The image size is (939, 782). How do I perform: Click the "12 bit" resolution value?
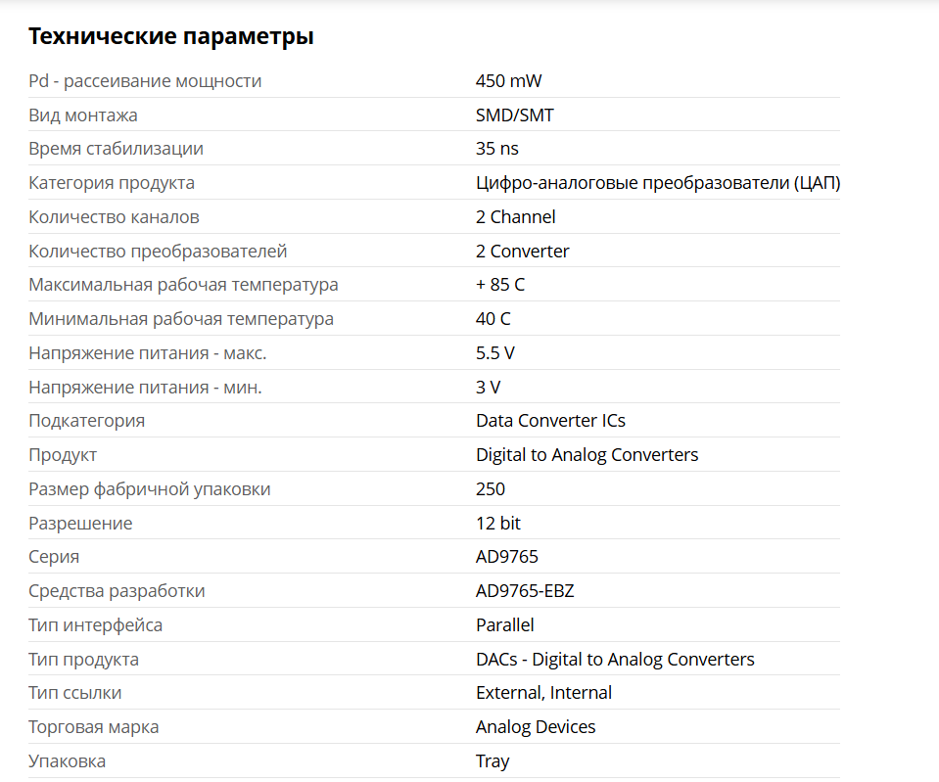tap(498, 524)
